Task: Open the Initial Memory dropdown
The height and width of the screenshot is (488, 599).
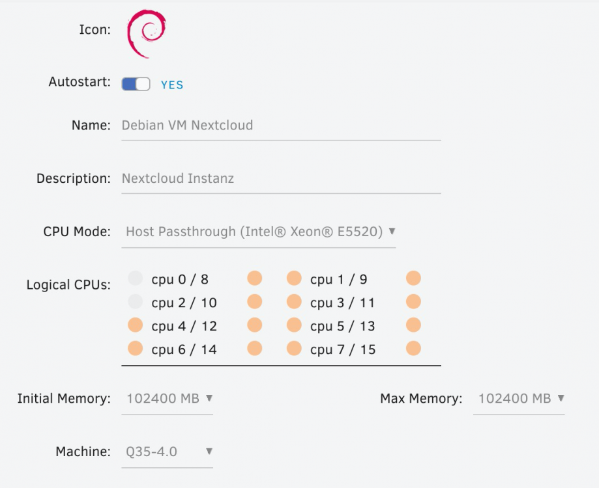Action: click(168, 399)
